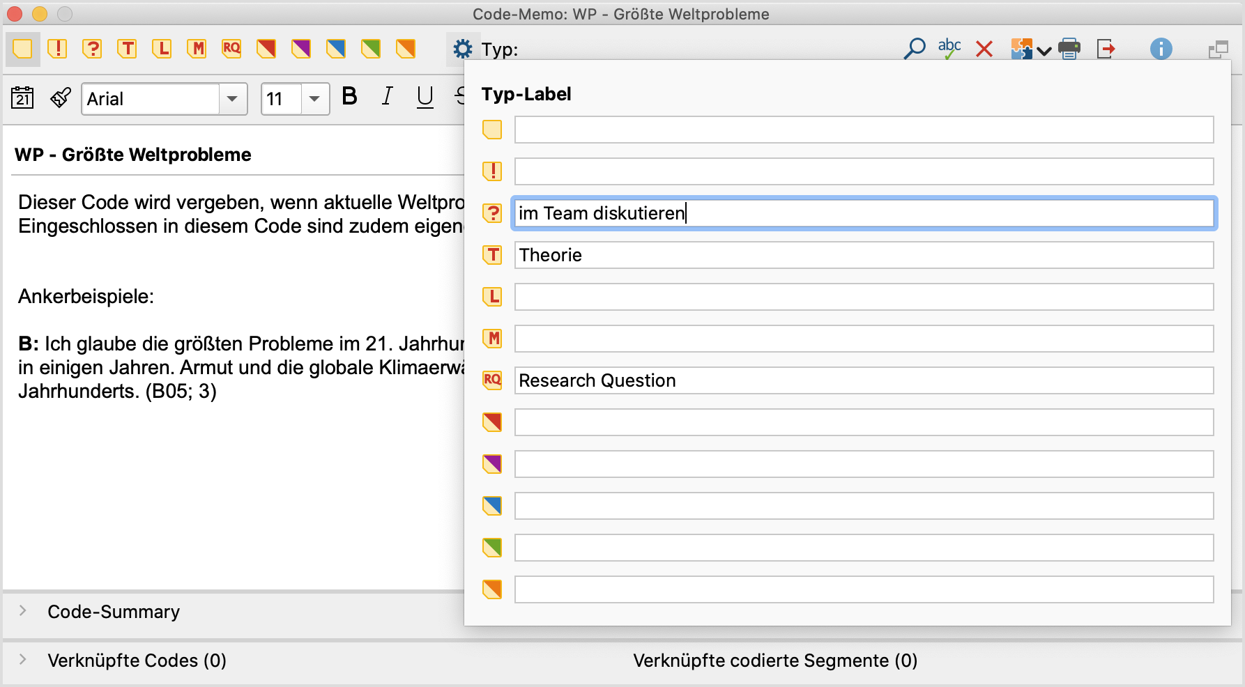The width and height of the screenshot is (1245, 687).
Task: Click the label field for green corner memo
Action: (864, 548)
